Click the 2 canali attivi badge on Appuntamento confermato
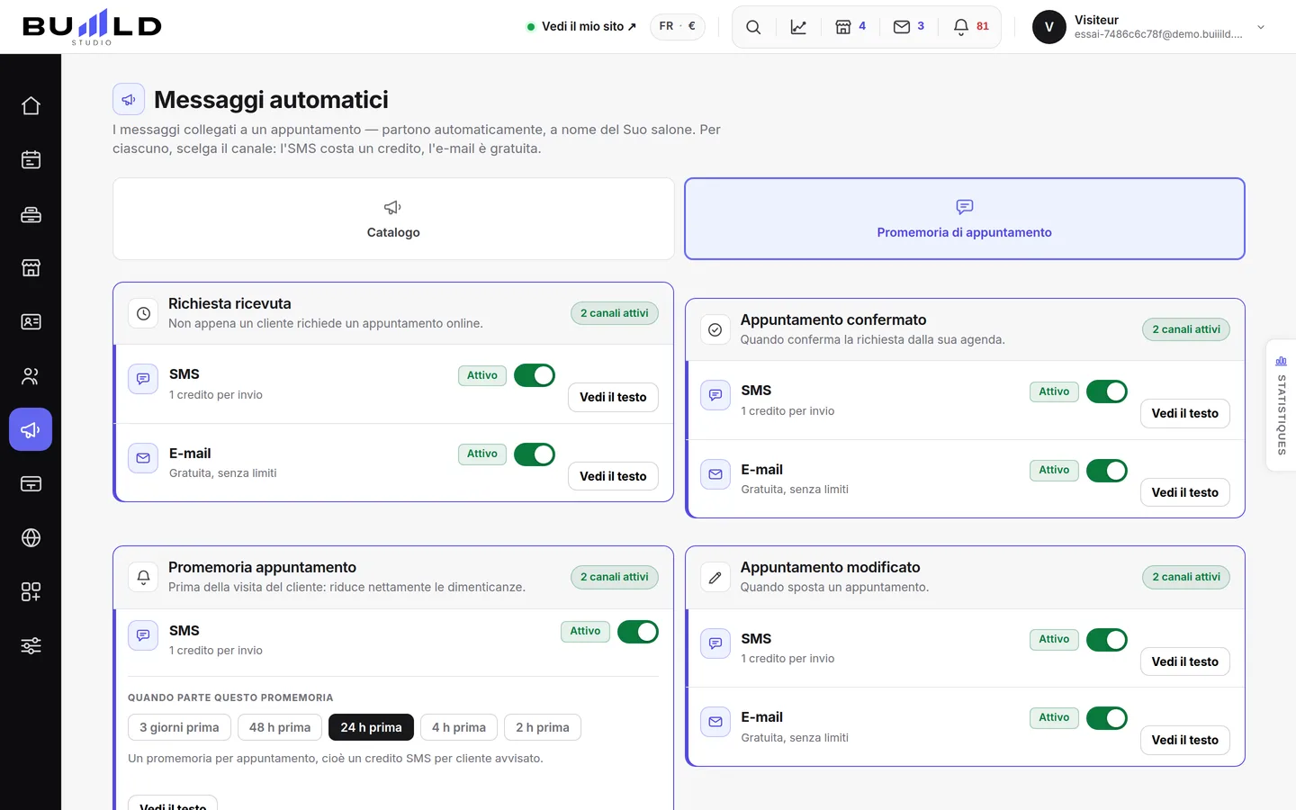The width and height of the screenshot is (1296, 810). [1186, 329]
